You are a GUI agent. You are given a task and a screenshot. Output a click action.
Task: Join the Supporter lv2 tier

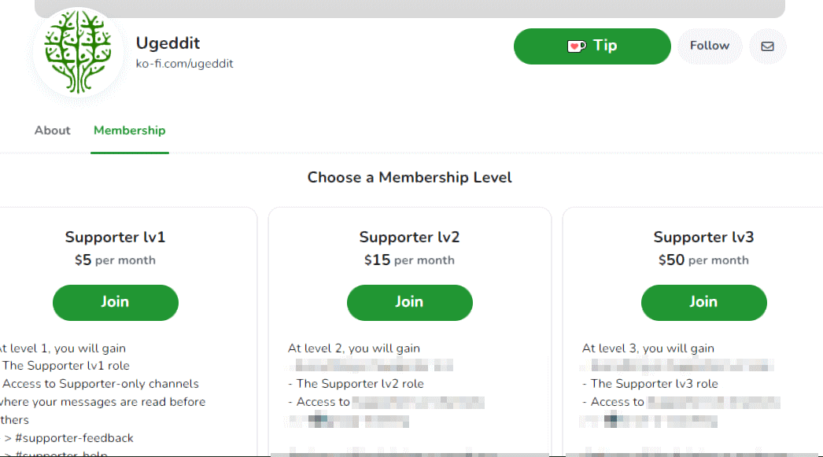pyautogui.click(x=409, y=302)
